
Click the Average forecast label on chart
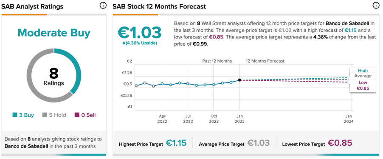(363, 76)
